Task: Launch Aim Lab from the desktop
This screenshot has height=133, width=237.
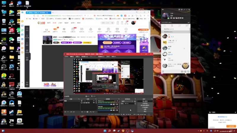Action: [12, 67]
